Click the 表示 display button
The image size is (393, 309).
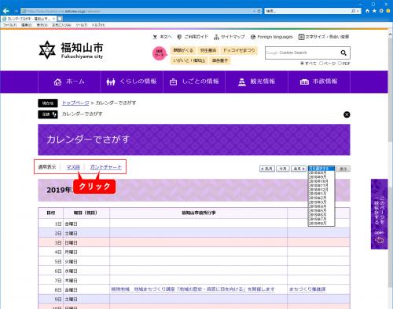pyautogui.click(x=343, y=169)
